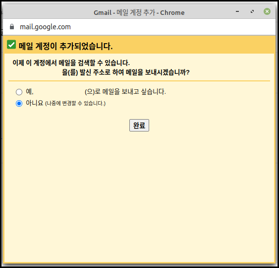Select the '예' radio button
Image resolution: width=279 pixels, height=268 pixels.
point(19,92)
